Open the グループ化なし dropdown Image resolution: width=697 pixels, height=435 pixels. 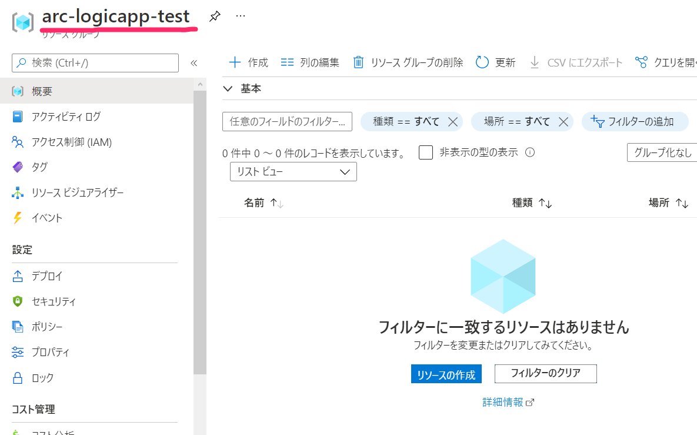(x=662, y=152)
